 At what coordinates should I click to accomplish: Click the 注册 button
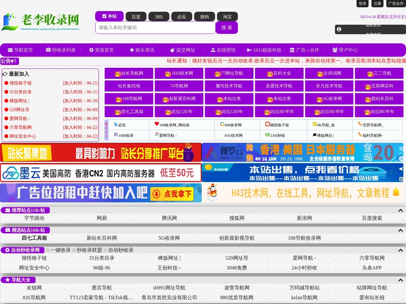coord(377,3)
